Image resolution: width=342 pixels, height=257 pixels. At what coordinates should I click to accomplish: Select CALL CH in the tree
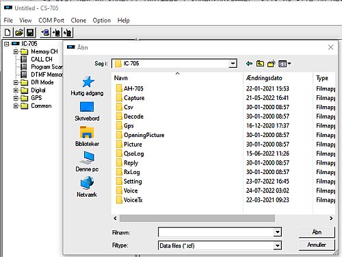click(42, 59)
